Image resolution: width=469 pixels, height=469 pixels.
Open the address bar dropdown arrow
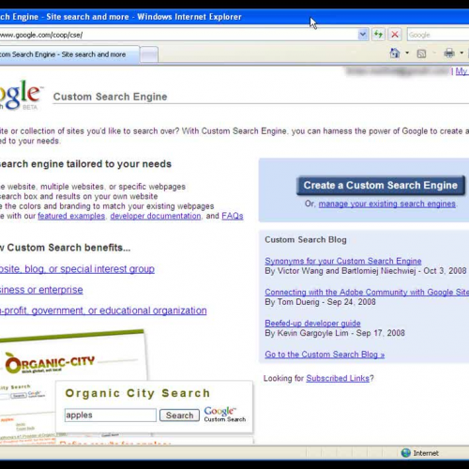[x=363, y=35]
